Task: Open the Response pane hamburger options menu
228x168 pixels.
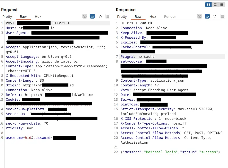Action: point(222,16)
